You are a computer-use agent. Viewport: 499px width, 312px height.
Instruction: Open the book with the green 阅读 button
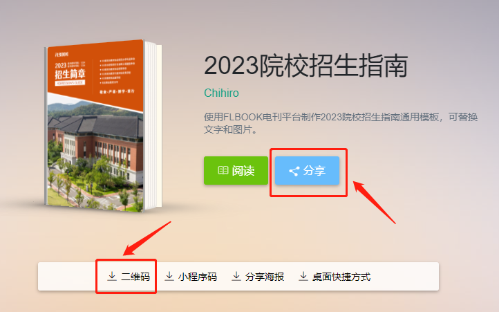(x=236, y=170)
